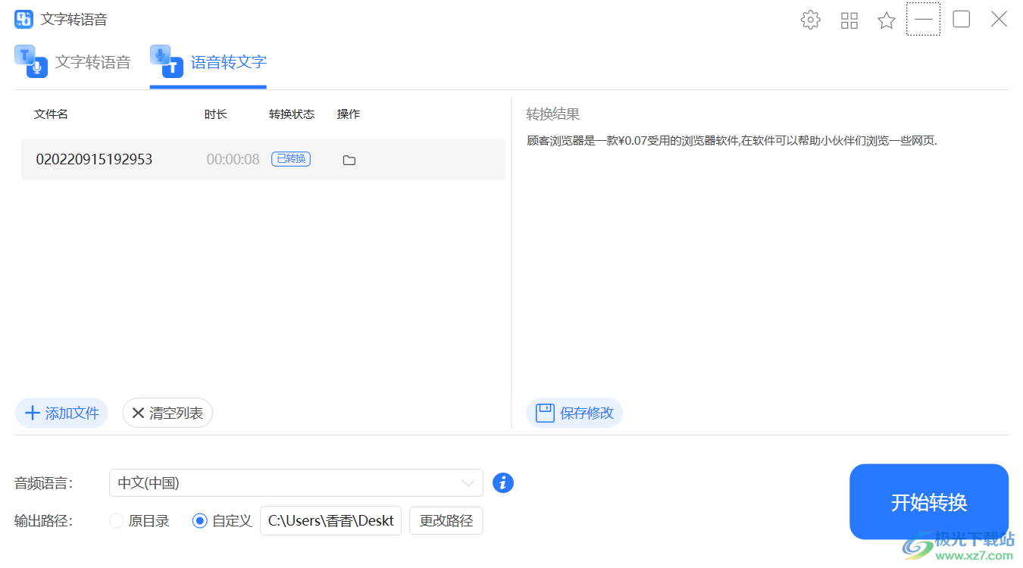Maximize the window
The image size is (1023, 568).
[962, 20]
